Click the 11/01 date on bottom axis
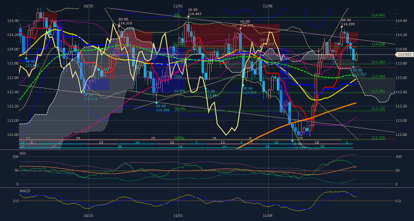This screenshot has width=414, height=221. click(x=179, y=216)
